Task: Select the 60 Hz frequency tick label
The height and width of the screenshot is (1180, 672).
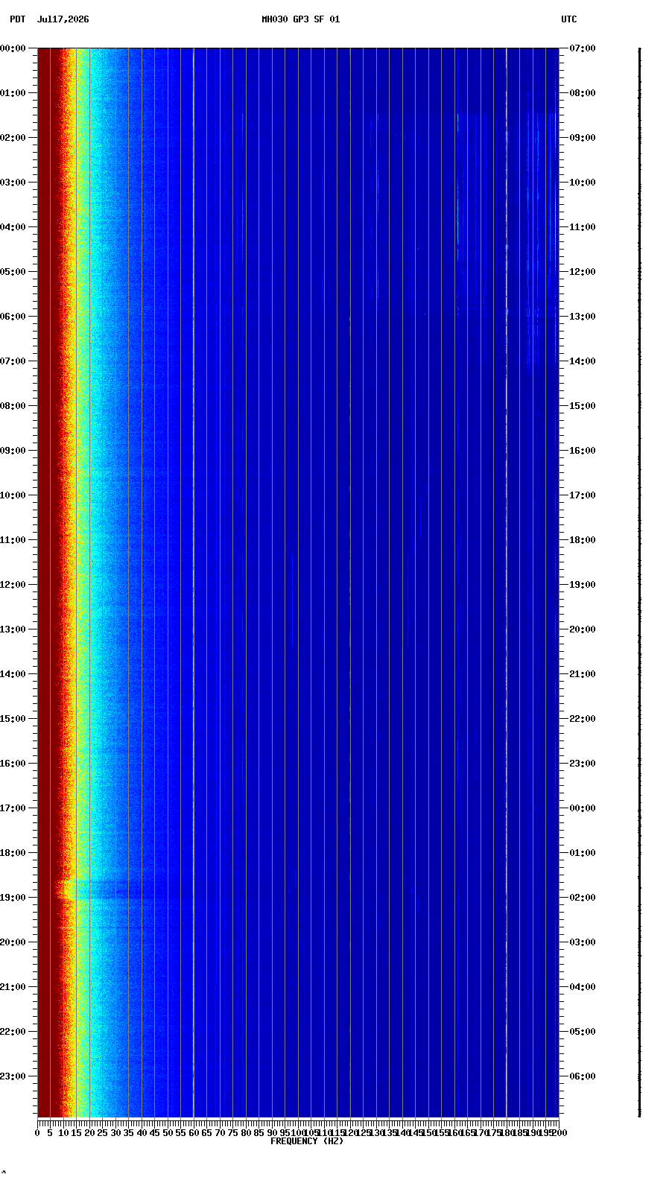Action: 194,1133
